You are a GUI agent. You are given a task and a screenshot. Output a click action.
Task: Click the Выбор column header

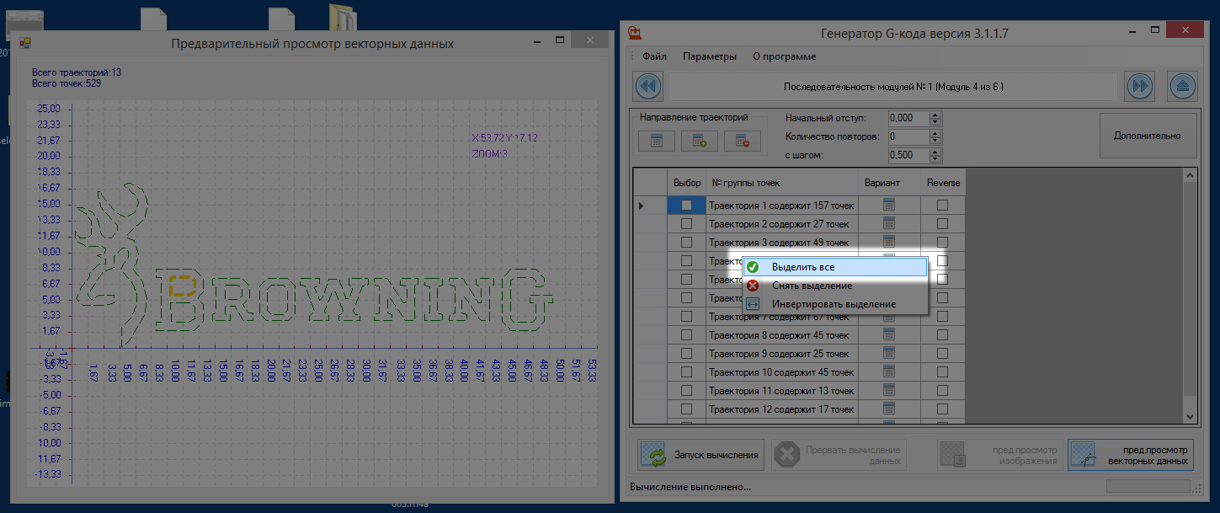(x=687, y=183)
